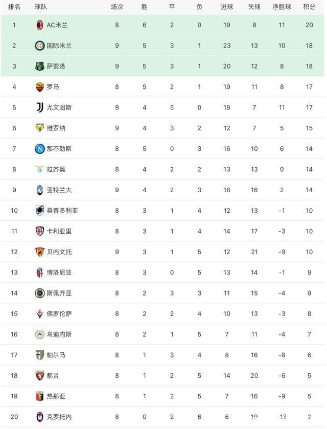Open team page for 维罗纳
The image size is (327, 429).
(x=56, y=128)
